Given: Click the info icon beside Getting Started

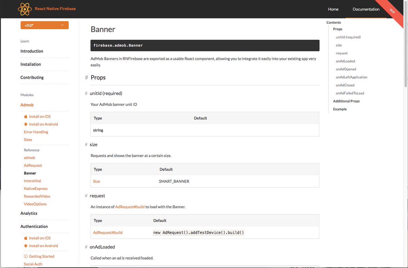Looking at the screenshot, I should 26,256.
